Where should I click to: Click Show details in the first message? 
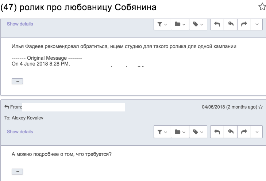(x=20, y=24)
